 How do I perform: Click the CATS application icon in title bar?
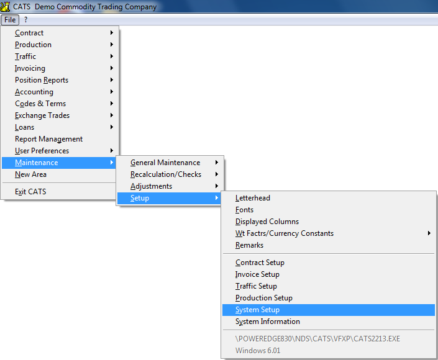5,6
